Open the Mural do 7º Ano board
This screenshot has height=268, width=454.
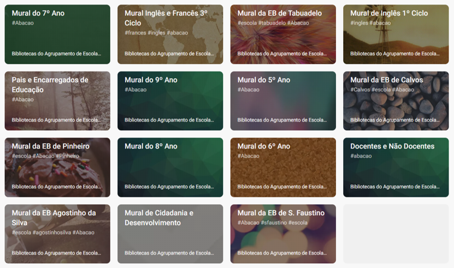coord(57,34)
